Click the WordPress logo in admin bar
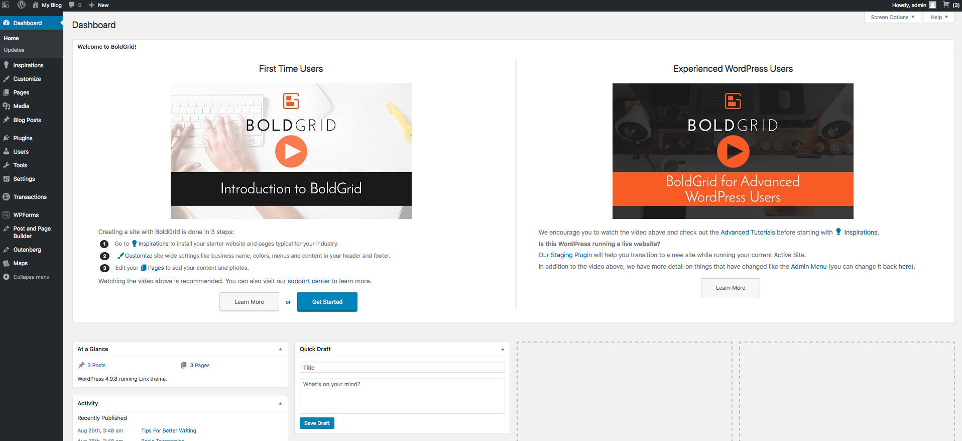962x441 pixels. point(22,5)
